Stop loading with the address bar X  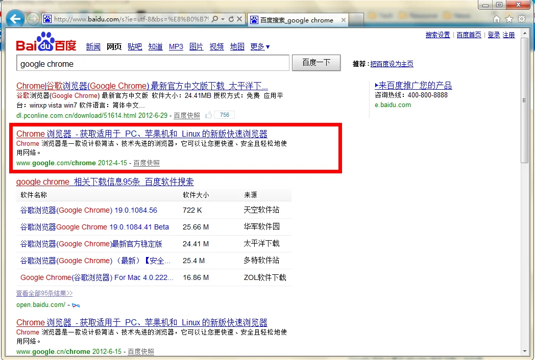tap(239, 19)
